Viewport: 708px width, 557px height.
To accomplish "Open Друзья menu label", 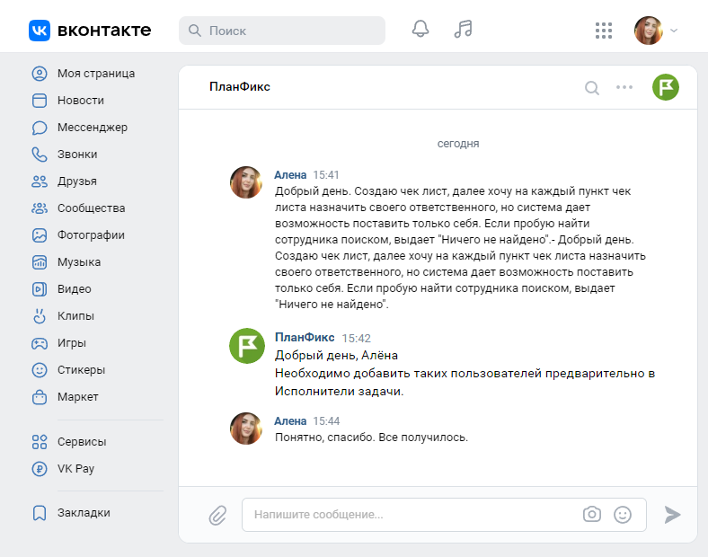I will pos(76,181).
